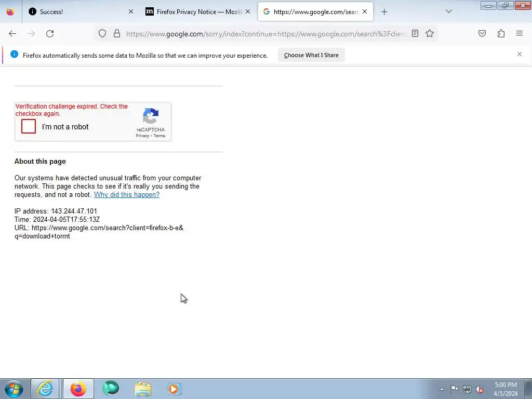Launch Internet Explorer from the taskbar
Screen dimensions: 532x399
(45, 389)
